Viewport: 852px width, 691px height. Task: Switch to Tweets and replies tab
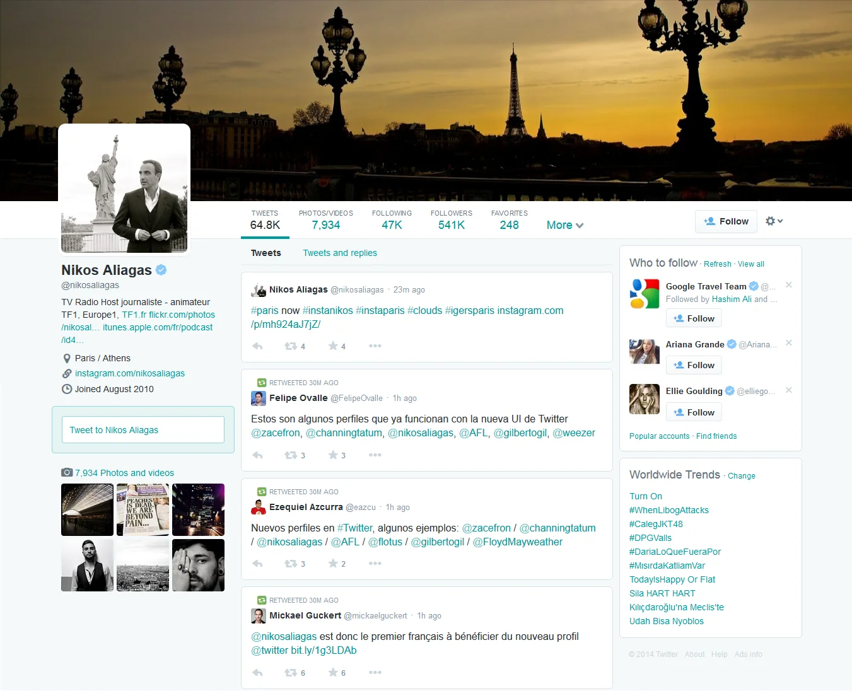point(340,253)
